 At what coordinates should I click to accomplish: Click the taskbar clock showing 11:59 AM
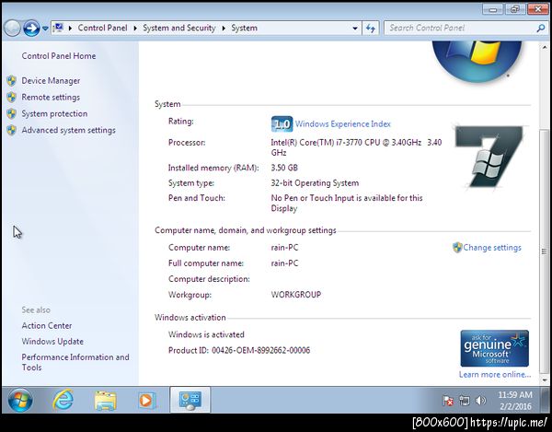pyautogui.click(x=515, y=401)
